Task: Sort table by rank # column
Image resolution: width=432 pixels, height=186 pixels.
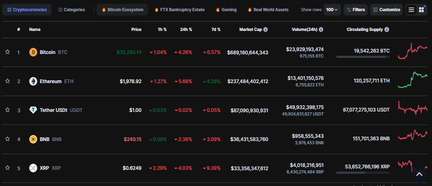Action: point(18,30)
